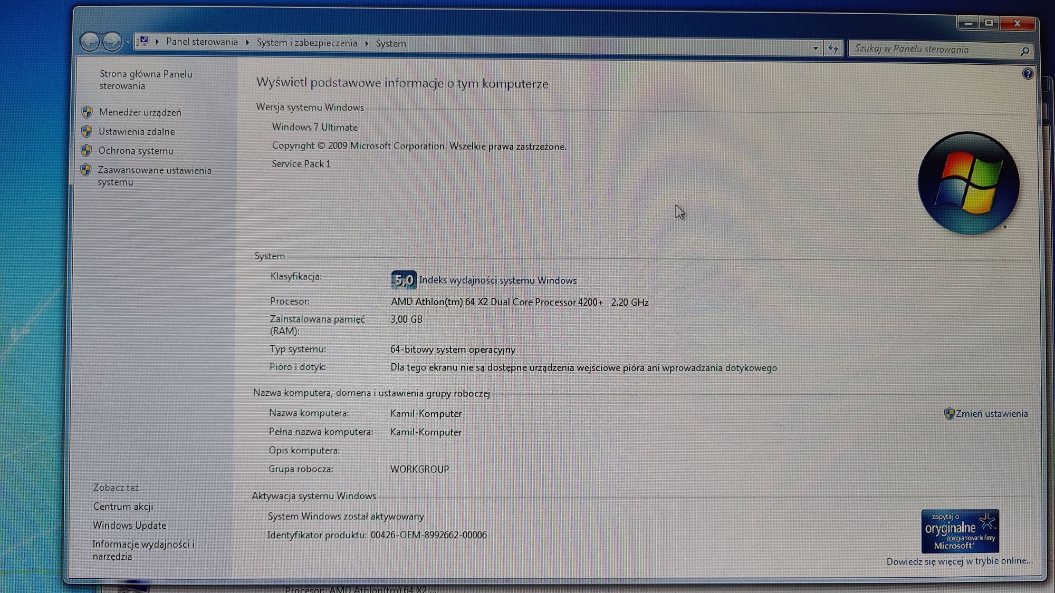Expand arrow after Panel sterowania breadcrumb
Image resolution: width=1055 pixels, height=593 pixels.
247,42
